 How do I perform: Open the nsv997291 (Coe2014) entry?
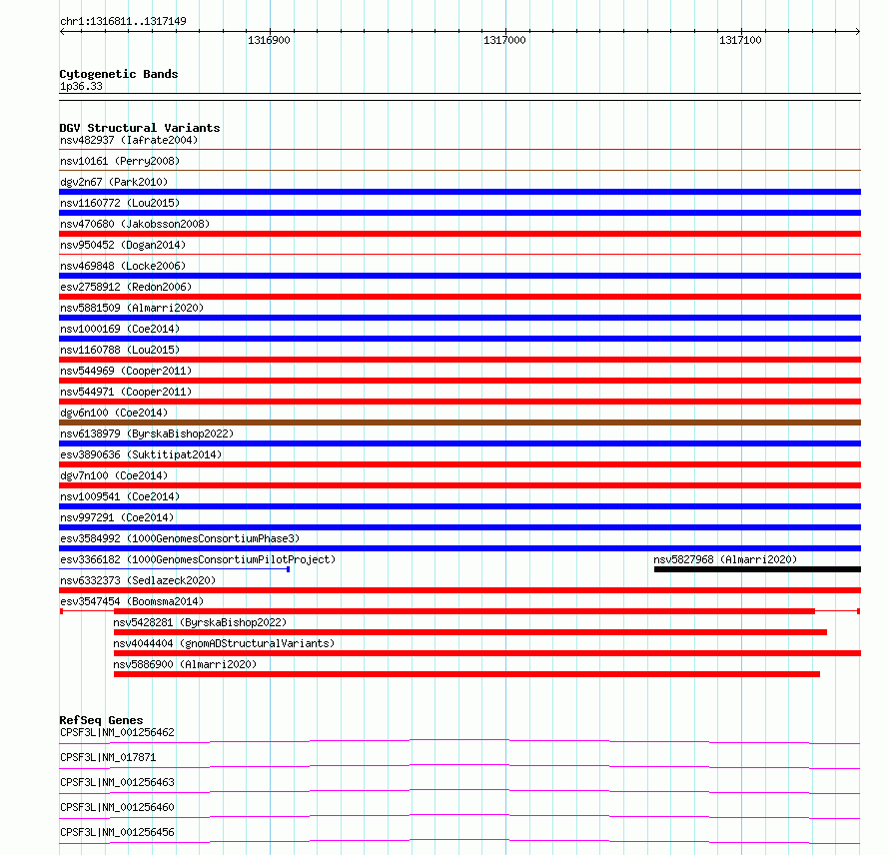coord(117,517)
